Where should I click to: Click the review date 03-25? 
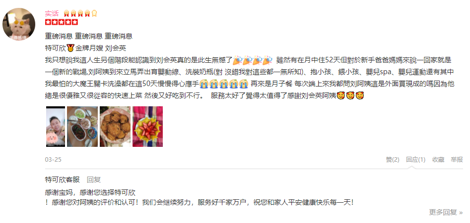pos(53,160)
